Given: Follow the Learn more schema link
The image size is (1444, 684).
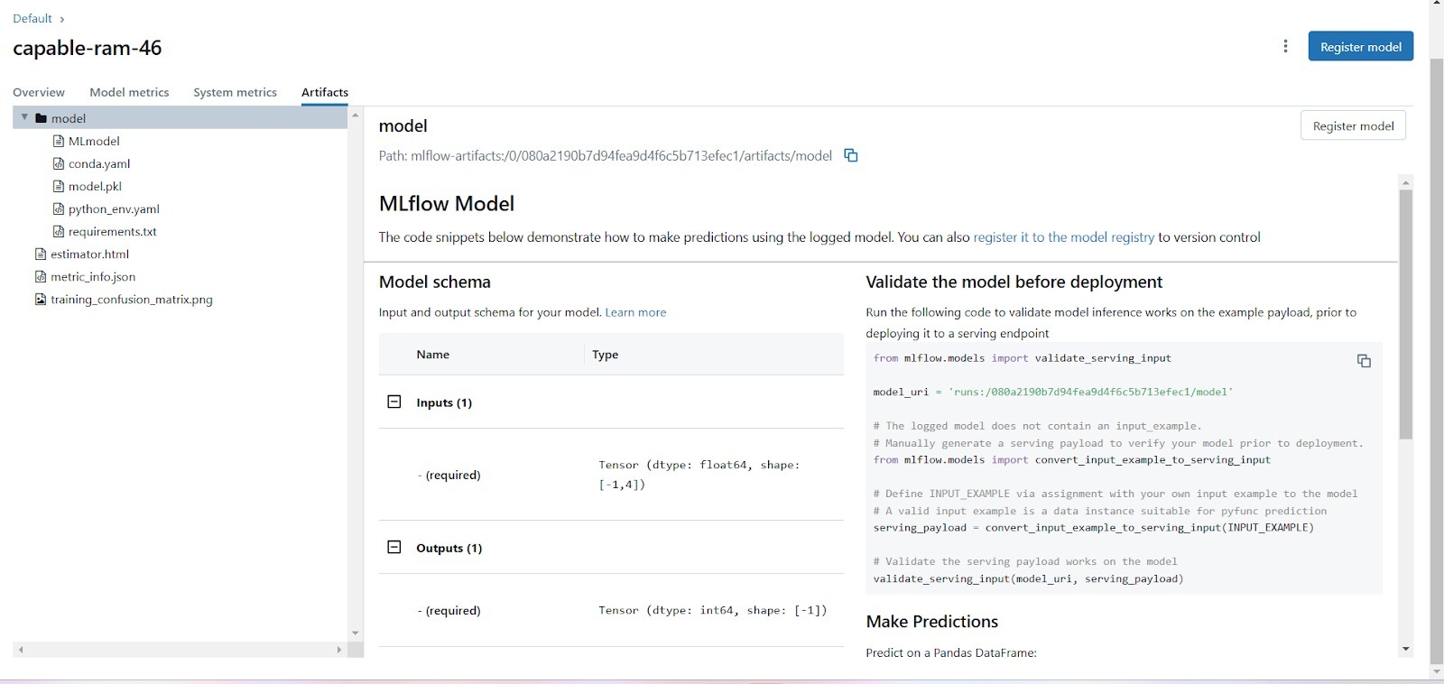Looking at the screenshot, I should 635,312.
